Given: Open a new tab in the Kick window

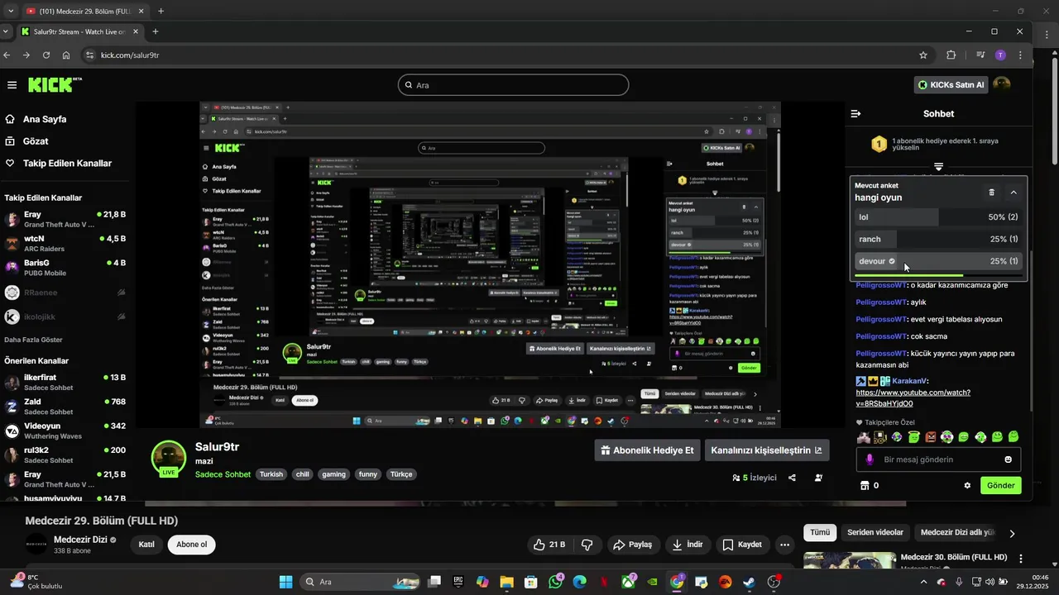Looking at the screenshot, I should (x=155, y=31).
